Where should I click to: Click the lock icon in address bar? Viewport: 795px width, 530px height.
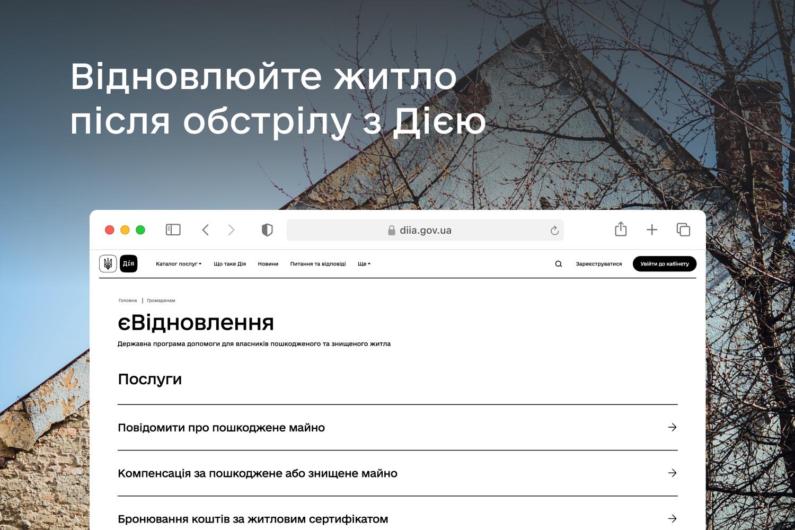pos(392,230)
